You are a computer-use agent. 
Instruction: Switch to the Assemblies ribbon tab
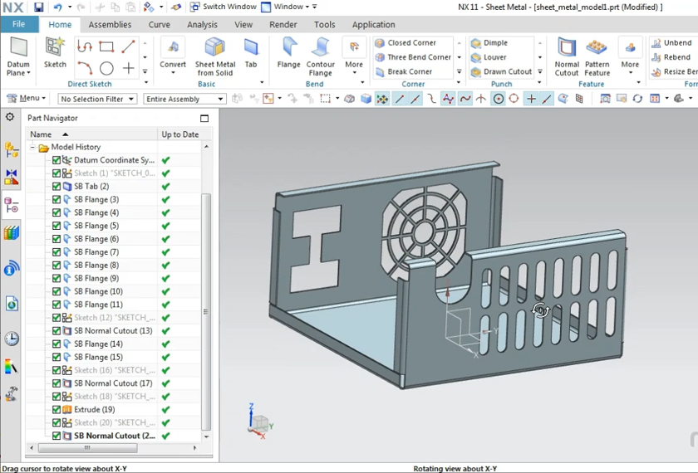[110, 25]
